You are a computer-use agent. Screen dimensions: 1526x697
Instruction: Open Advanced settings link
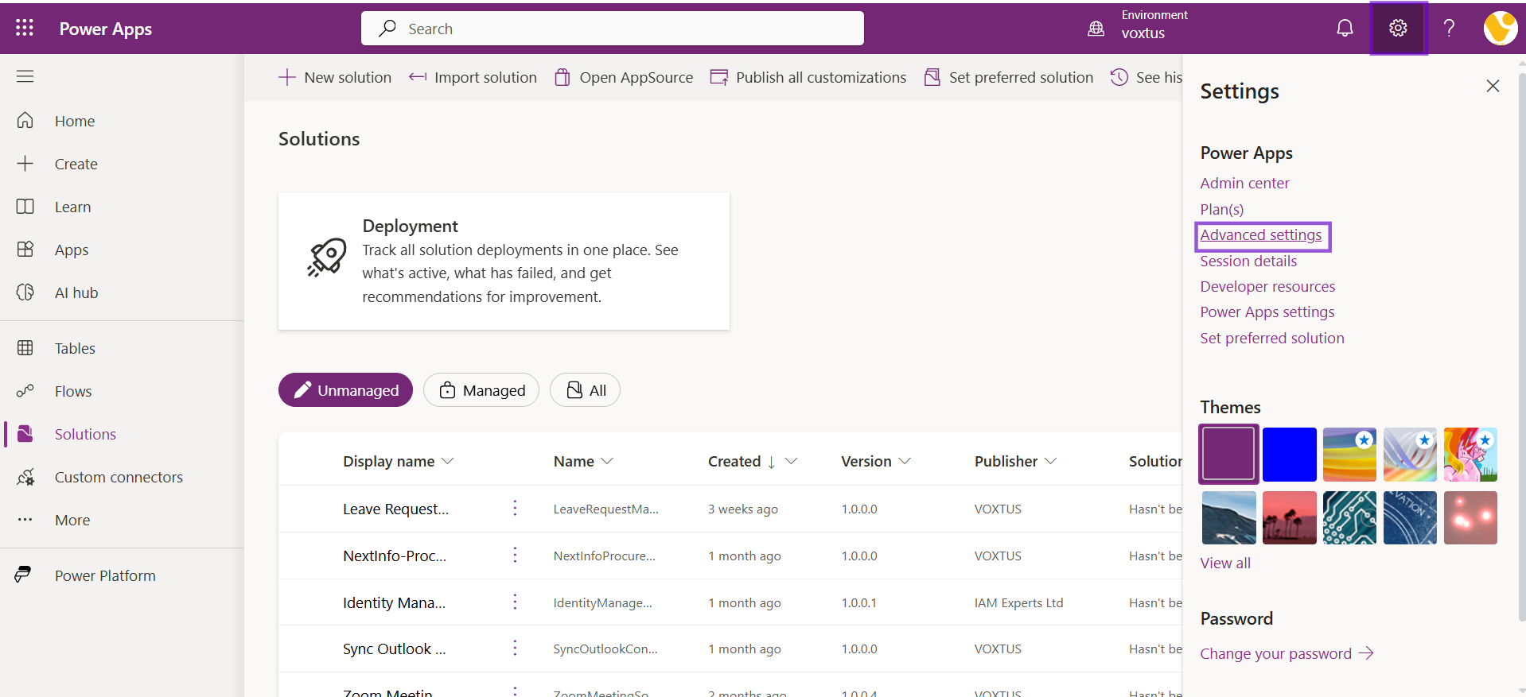tap(1261, 234)
